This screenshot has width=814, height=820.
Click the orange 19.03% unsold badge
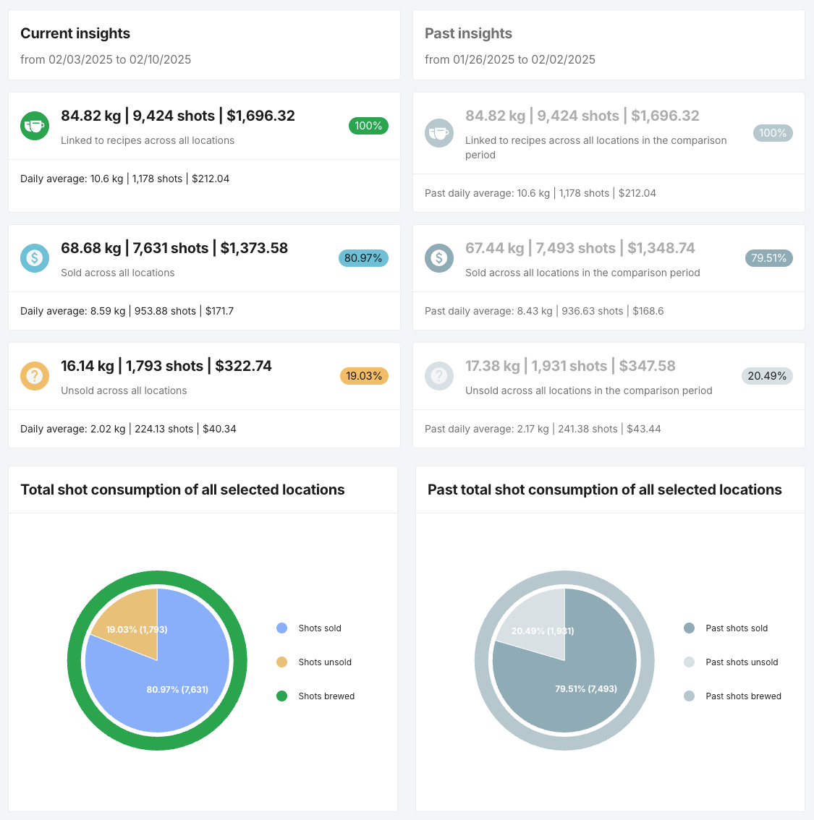364,376
